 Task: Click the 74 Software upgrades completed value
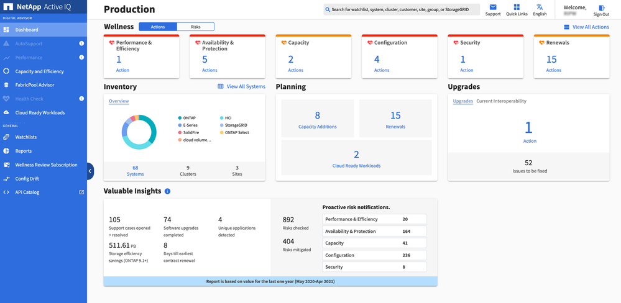(x=168, y=220)
